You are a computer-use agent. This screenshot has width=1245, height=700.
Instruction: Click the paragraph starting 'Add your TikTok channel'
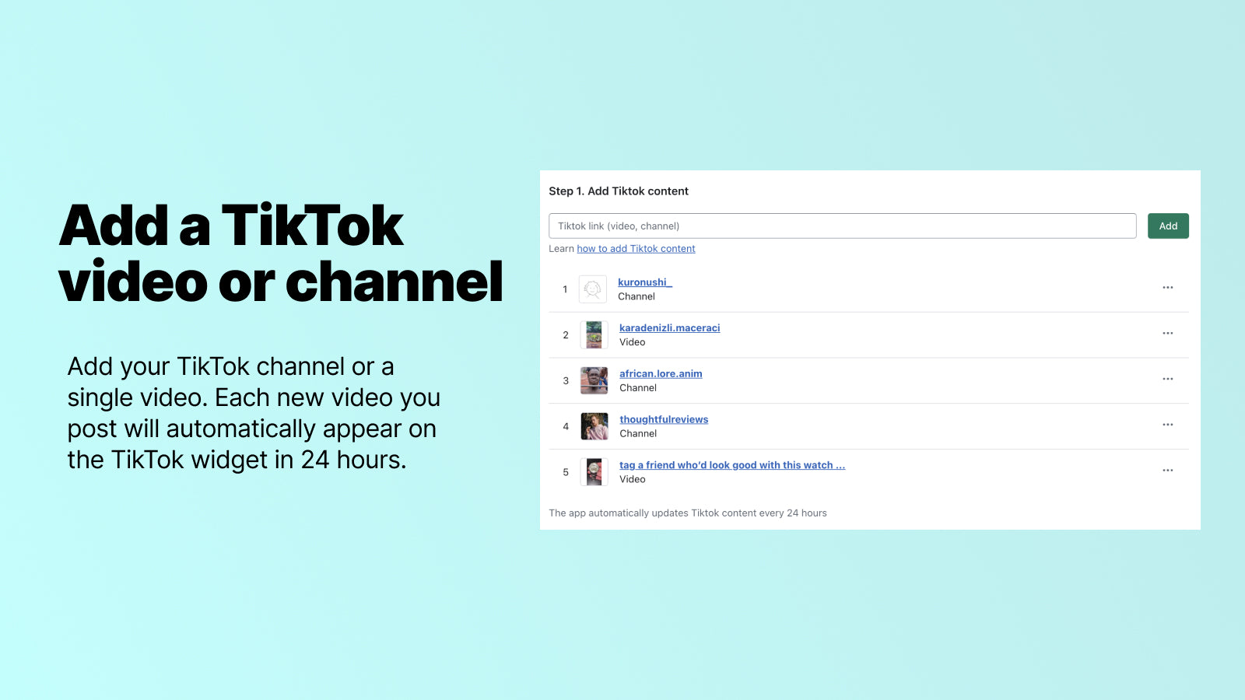254,413
